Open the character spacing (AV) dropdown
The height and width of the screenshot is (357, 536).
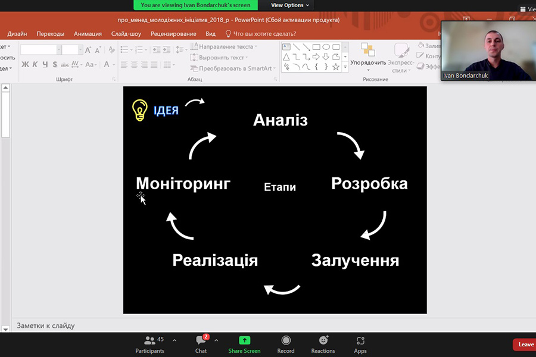(77, 64)
